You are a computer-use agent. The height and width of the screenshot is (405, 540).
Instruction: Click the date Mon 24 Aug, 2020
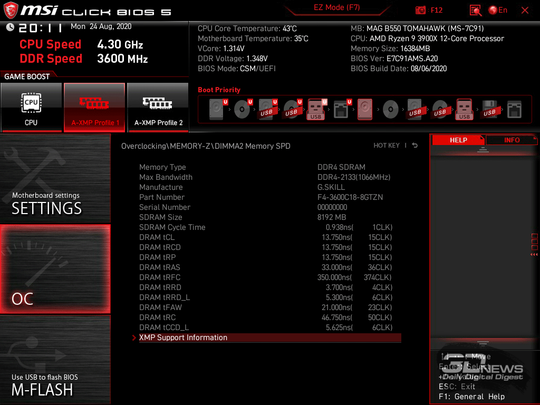point(101,26)
